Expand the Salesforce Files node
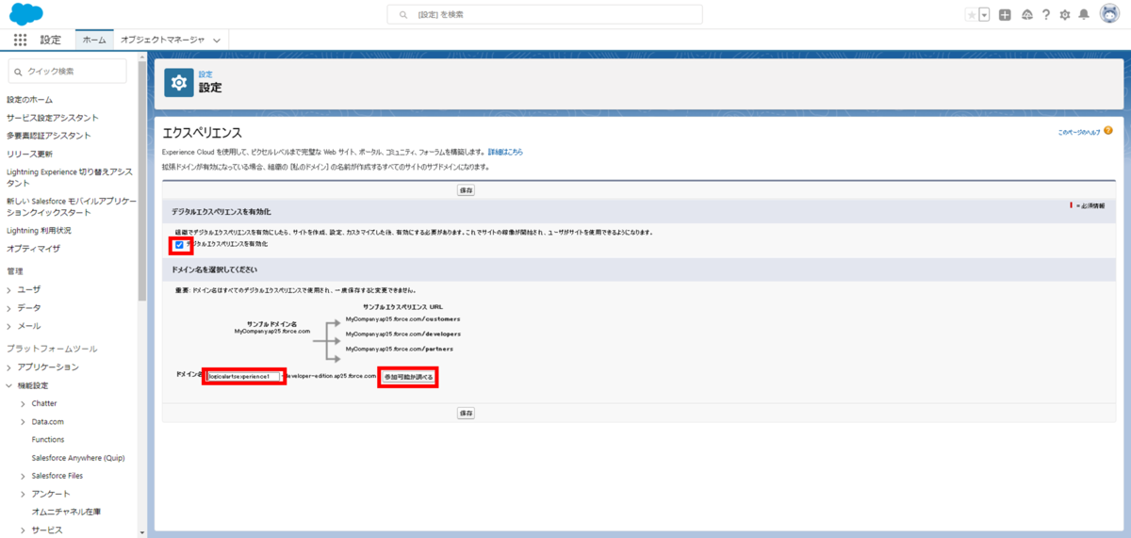 (x=23, y=476)
